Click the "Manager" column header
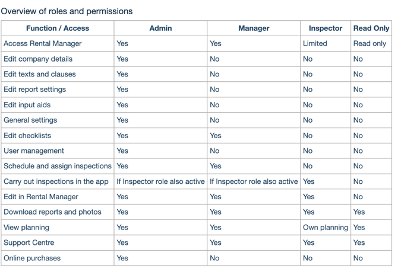 pyautogui.click(x=254, y=28)
